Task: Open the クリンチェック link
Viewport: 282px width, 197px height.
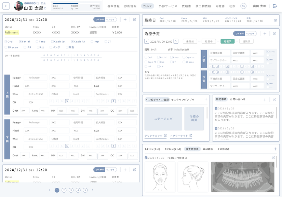Action: (156, 136)
